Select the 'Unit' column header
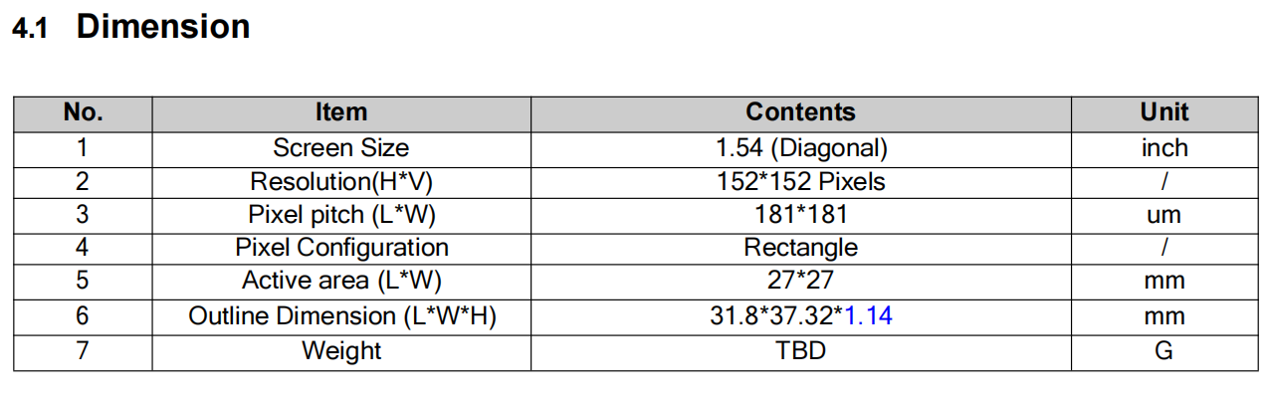The image size is (1267, 397). 1164,113
